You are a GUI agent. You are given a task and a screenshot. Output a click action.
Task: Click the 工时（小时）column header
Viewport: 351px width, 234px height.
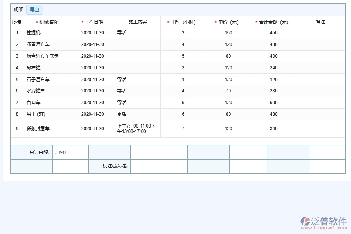click(x=183, y=22)
